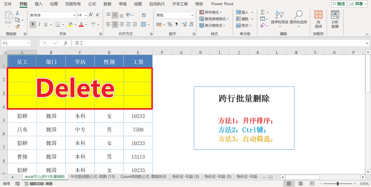
Task: Align text right
Action: point(122,24)
